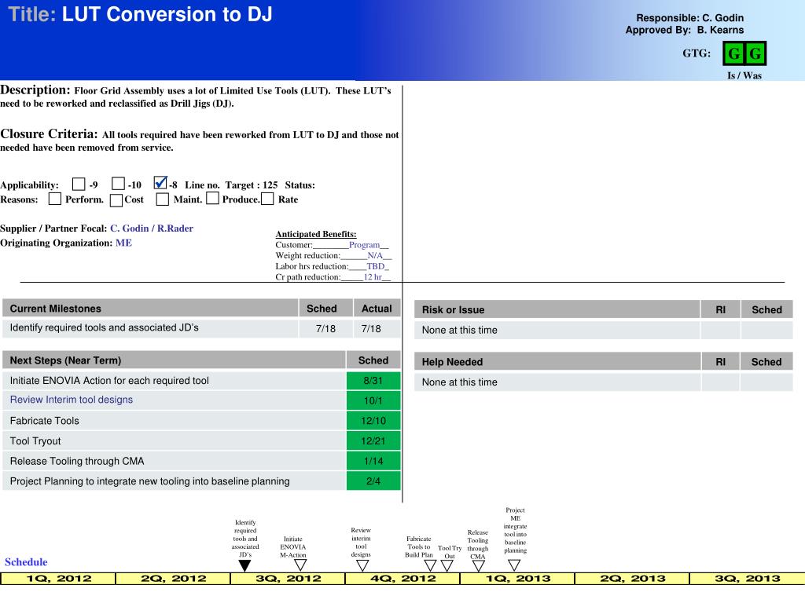Select the 1Q, 2013 timeline quarter
Viewport: 805px width, 603px height.
tap(517, 579)
